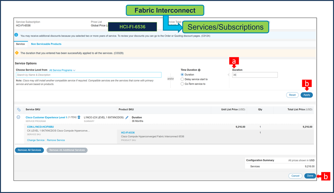Click the Configuration Summary heading

pyautogui.click(x=260, y=160)
